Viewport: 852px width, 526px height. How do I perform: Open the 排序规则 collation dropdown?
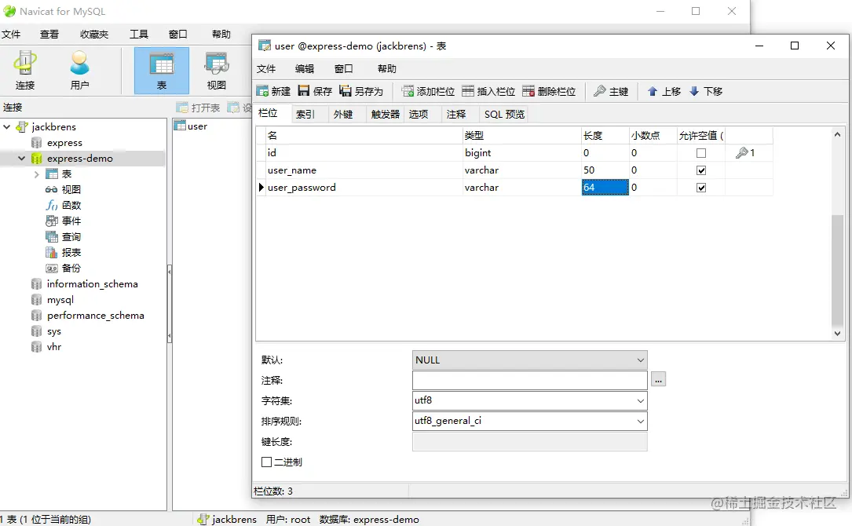[641, 421]
